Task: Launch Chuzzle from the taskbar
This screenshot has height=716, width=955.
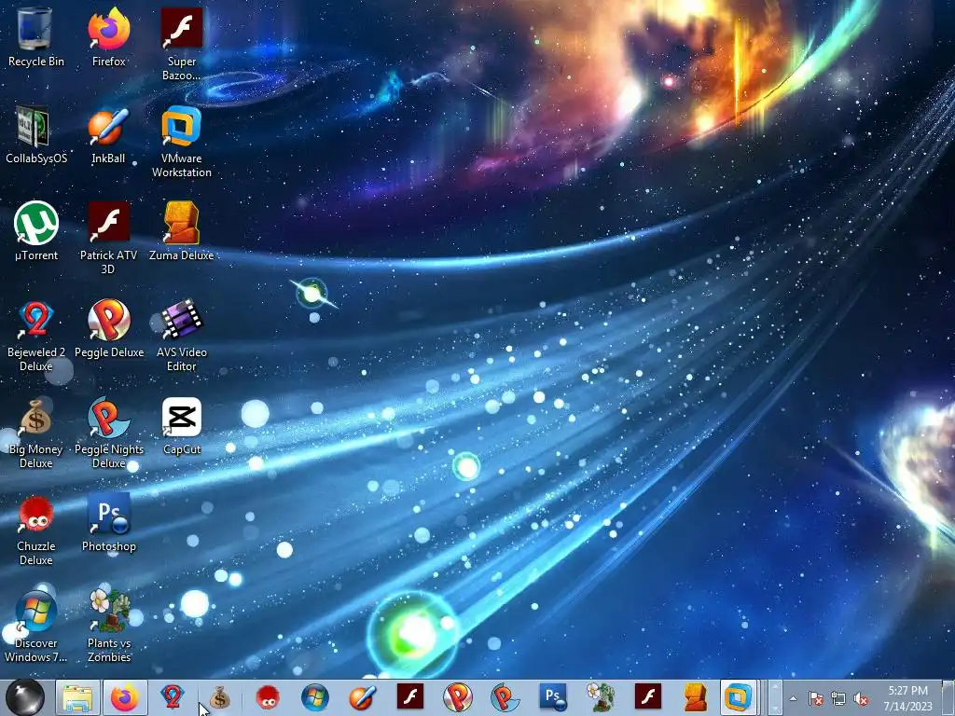Action: pos(268,697)
